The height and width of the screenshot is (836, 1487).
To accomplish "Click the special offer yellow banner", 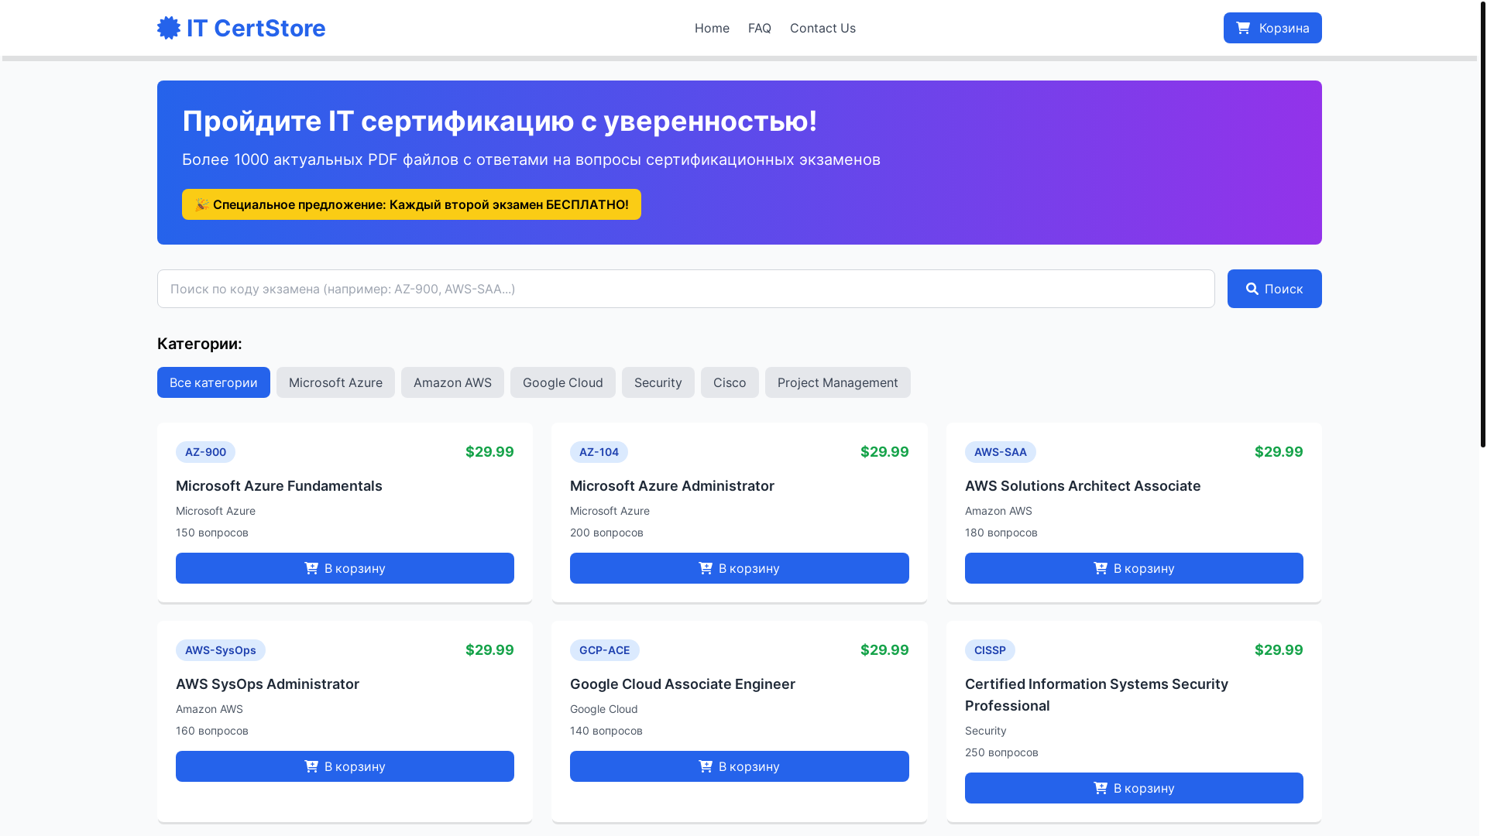I will coord(411,204).
